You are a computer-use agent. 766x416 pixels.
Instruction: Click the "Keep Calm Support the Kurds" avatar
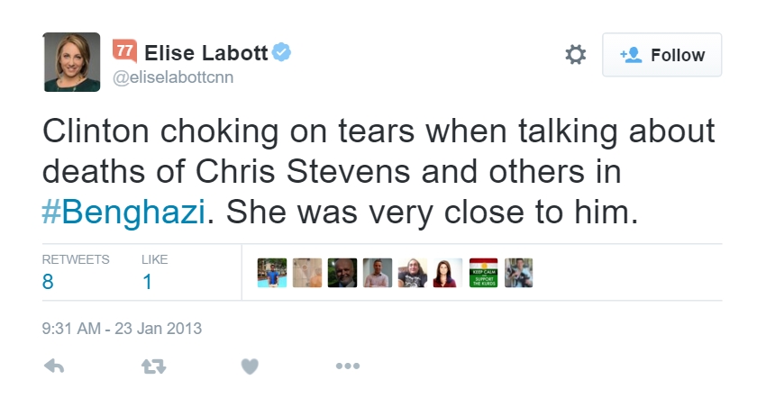[483, 273]
